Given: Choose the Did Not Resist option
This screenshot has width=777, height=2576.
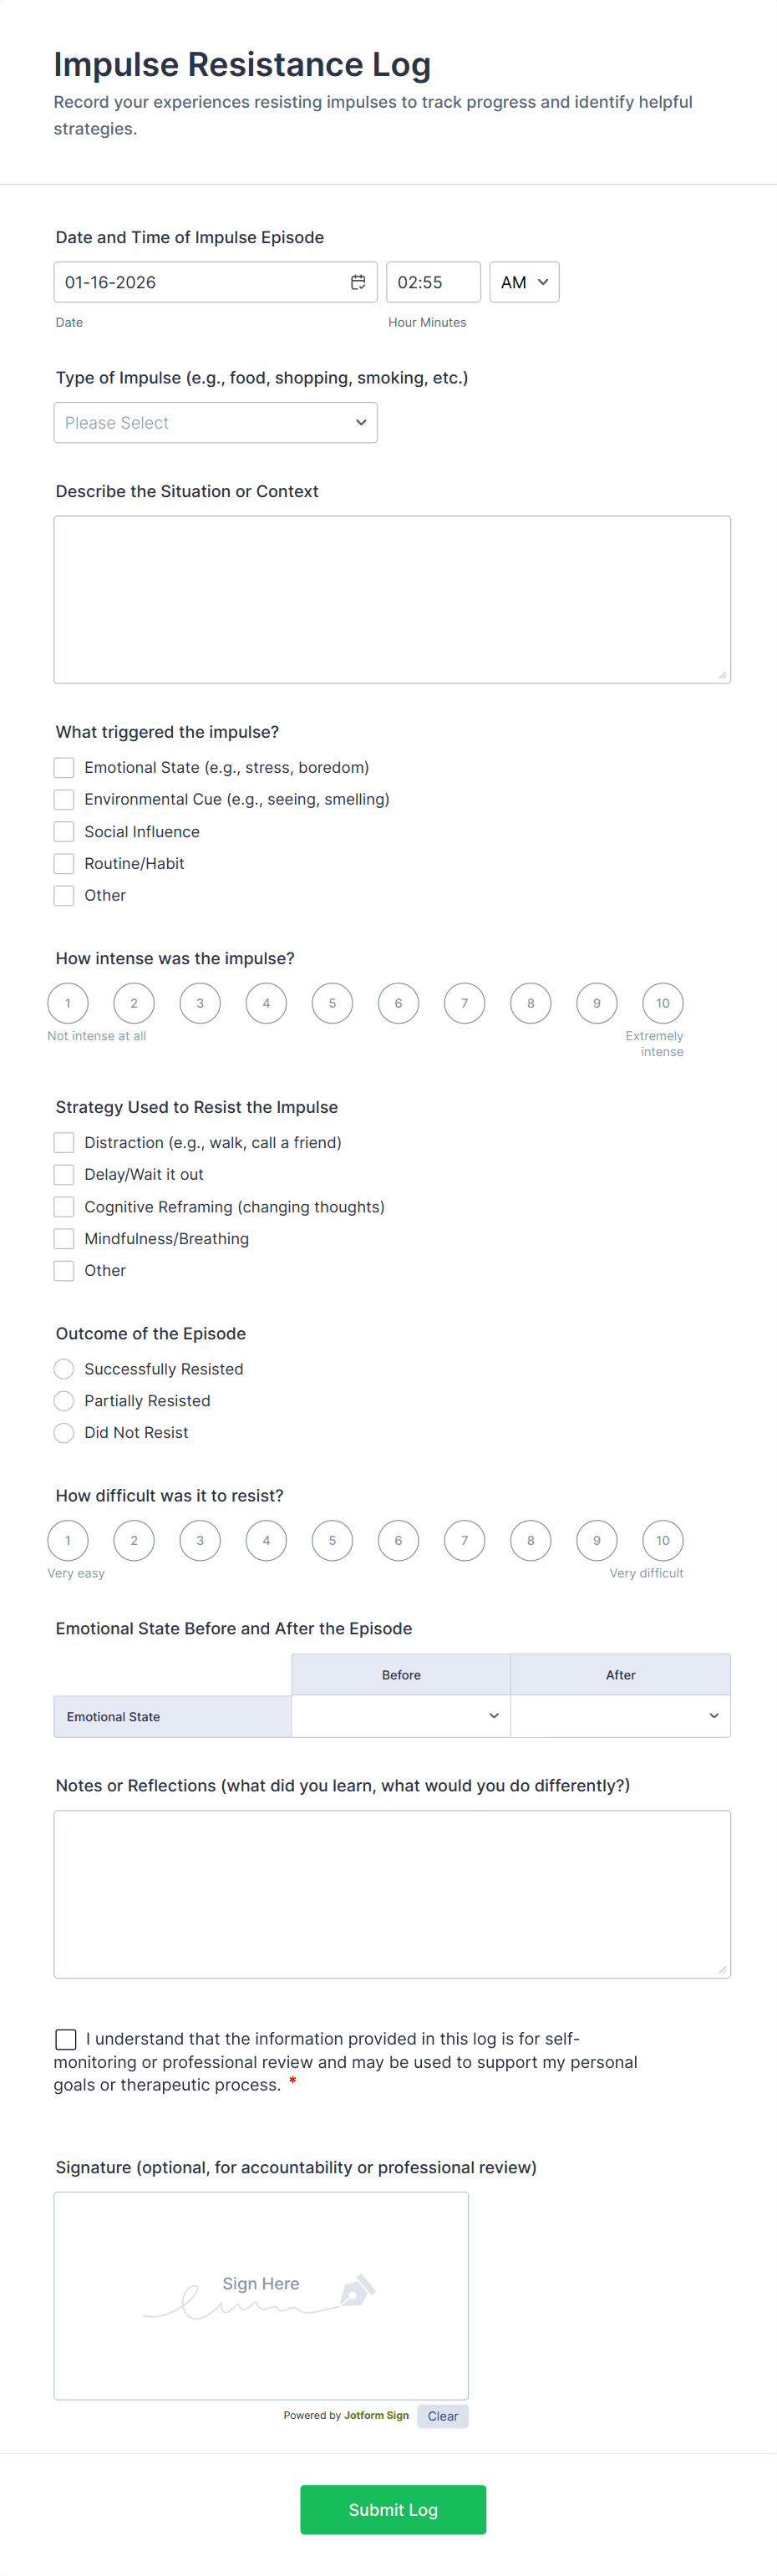Looking at the screenshot, I should [64, 1432].
